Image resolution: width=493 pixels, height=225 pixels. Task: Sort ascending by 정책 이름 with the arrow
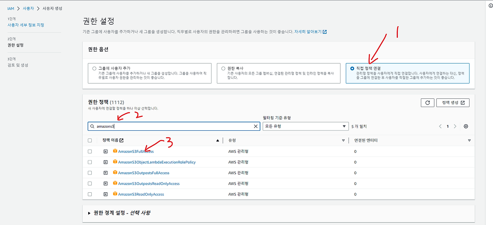click(218, 140)
